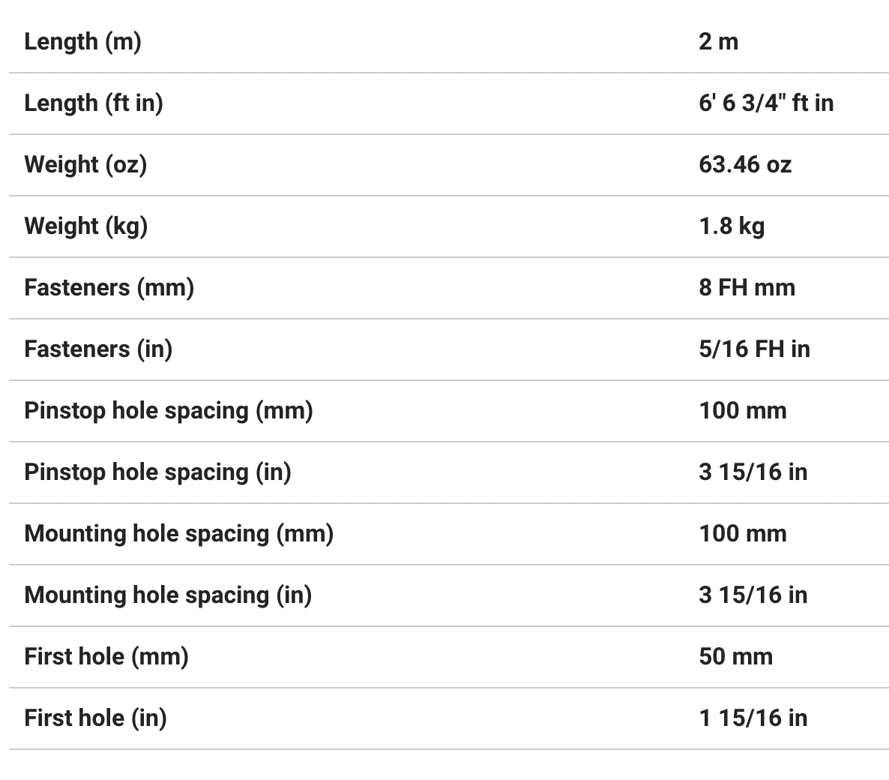Screen dimensions: 889x780
Task: Click the "Fasteners (in)" row label
Action: [98, 349]
